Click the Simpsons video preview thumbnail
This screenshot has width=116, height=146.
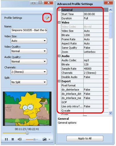pos(27,109)
